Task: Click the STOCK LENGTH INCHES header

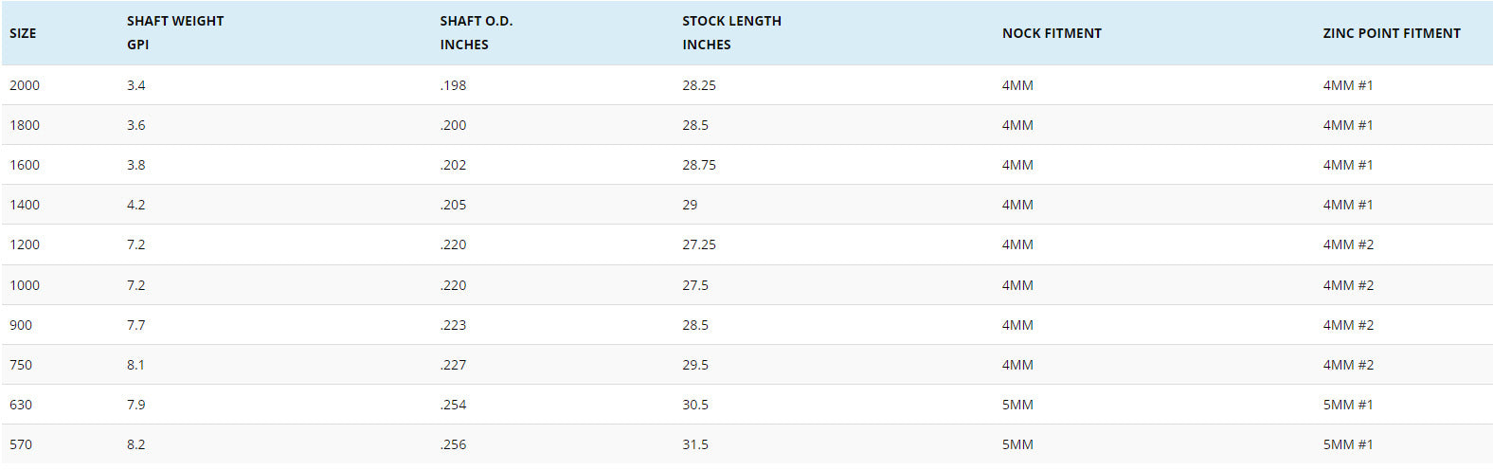Action: (731, 33)
